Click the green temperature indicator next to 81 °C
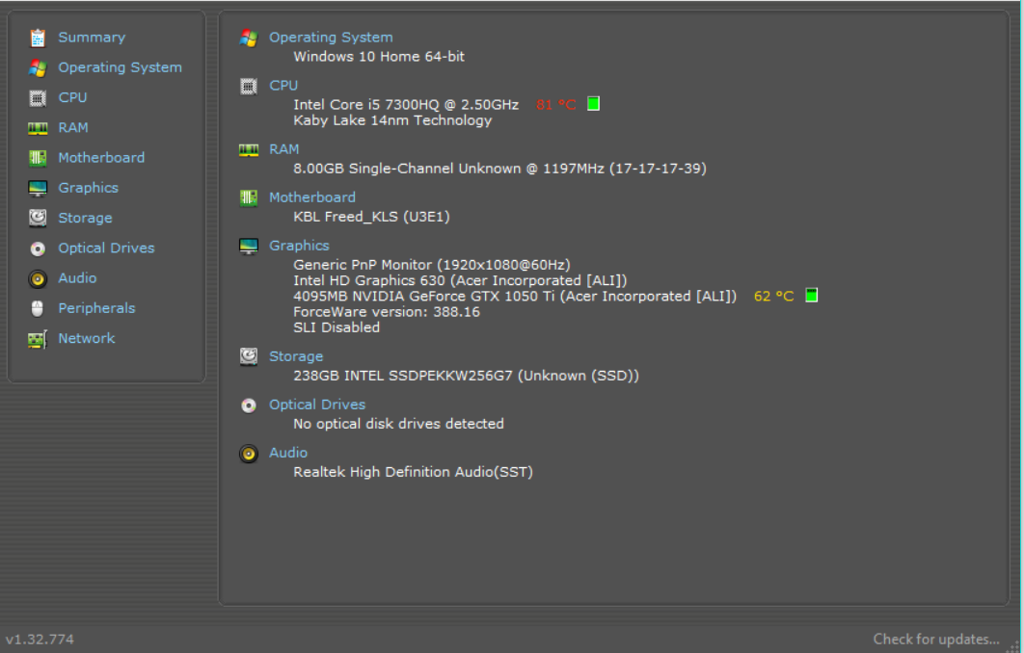The image size is (1024, 653). pyautogui.click(x=593, y=104)
